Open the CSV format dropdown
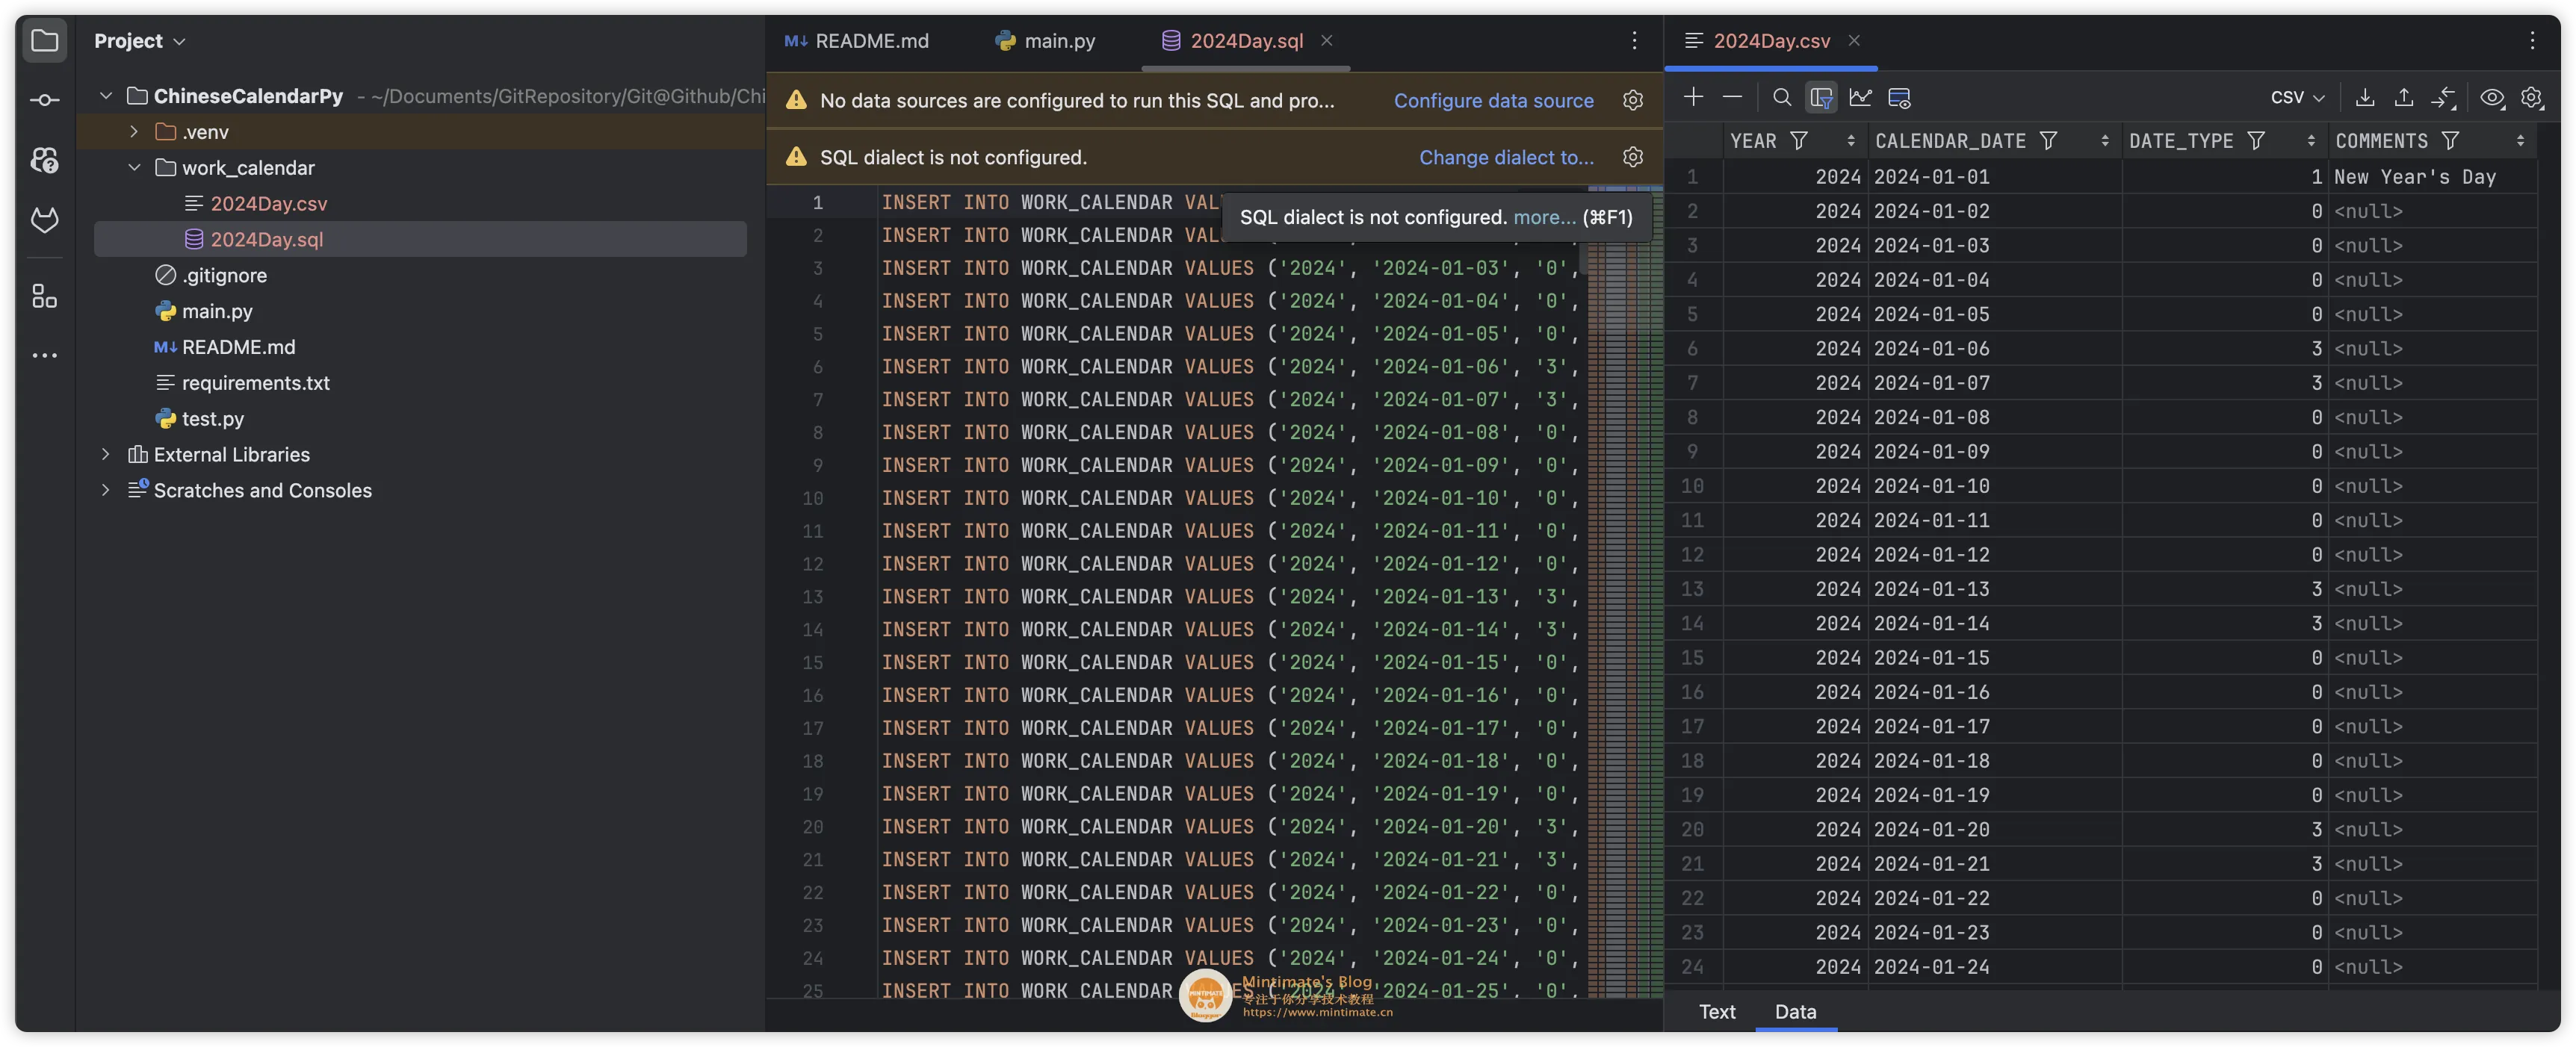Viewport: 2576px width, 1047px height. (2297, 97)
